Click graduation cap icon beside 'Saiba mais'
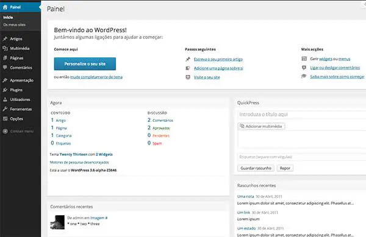Screen dimensions: 366x237 coord(304,76)
